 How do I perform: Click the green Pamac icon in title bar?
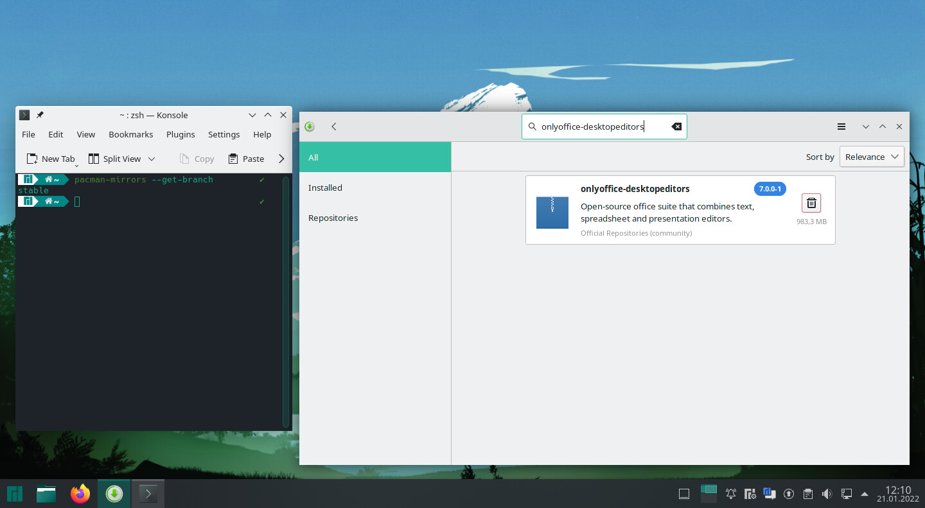pos(310,127)
